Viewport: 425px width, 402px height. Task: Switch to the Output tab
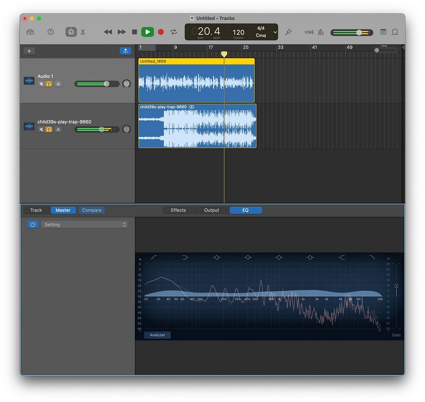211,210
